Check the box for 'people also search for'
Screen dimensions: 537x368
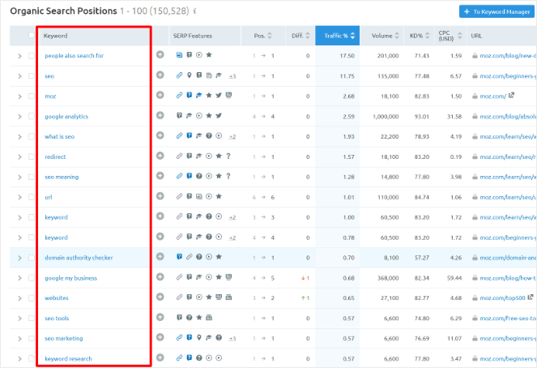click(32, 56)
